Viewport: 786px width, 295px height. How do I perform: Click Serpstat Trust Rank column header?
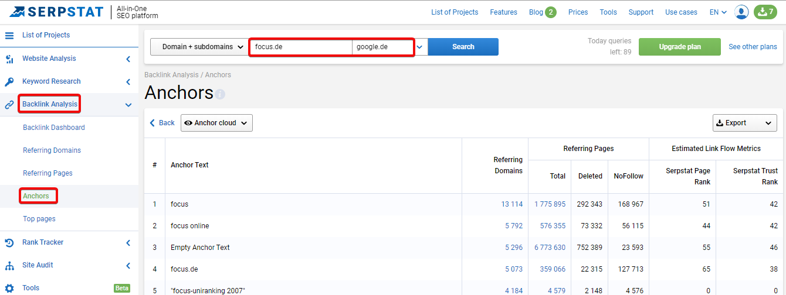point(755,176)
